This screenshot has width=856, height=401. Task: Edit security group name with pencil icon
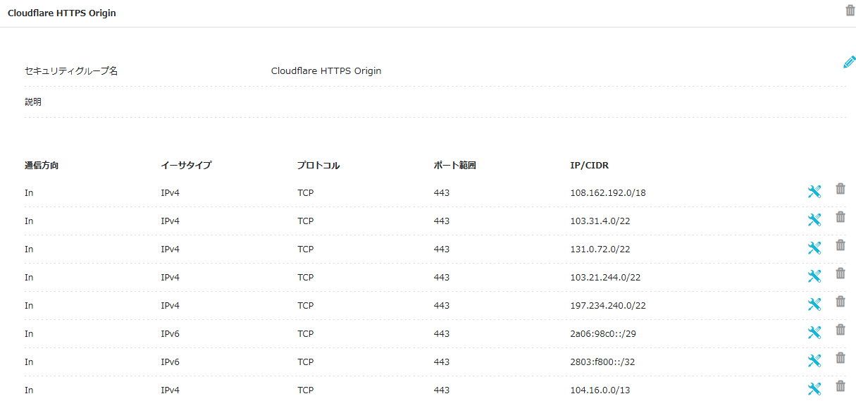[850, 62]
